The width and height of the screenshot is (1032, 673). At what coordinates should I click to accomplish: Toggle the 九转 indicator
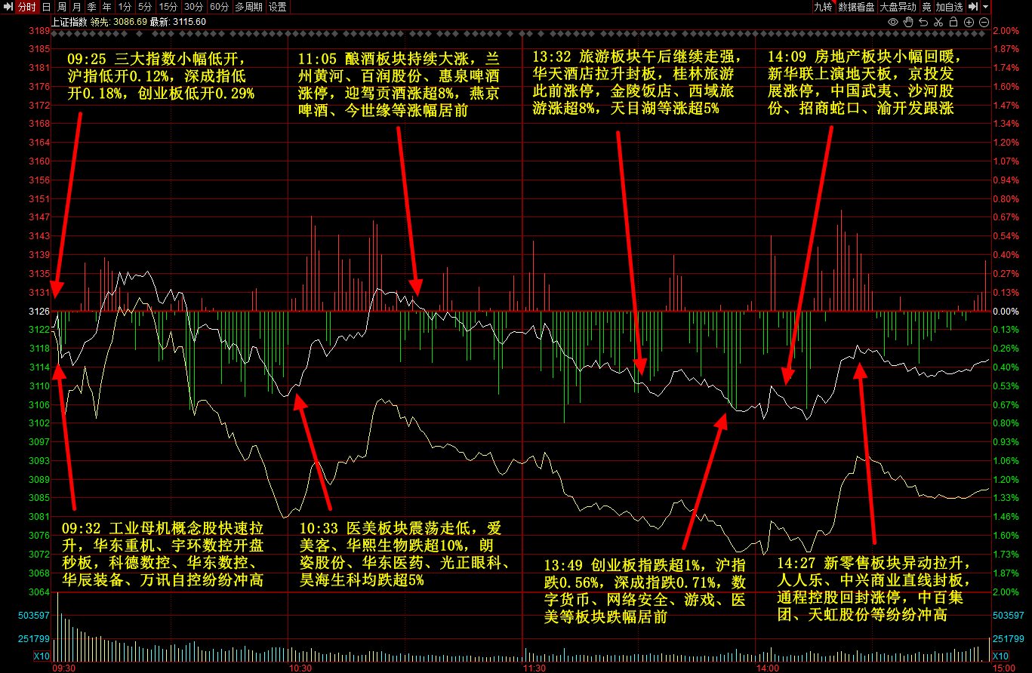823,7
